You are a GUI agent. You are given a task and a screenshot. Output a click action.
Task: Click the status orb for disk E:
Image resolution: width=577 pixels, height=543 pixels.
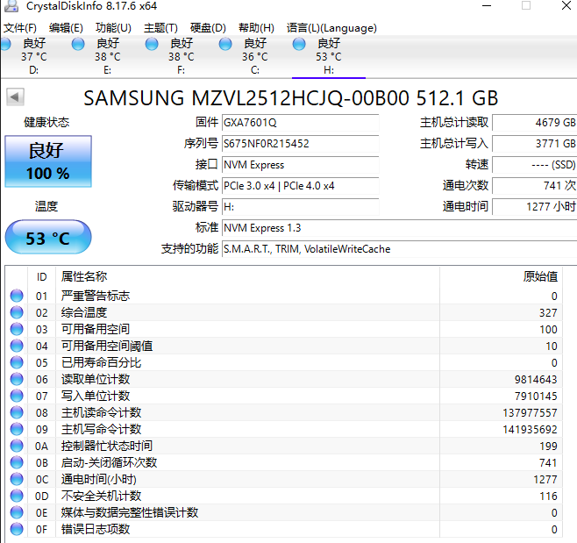click(78, 44)
